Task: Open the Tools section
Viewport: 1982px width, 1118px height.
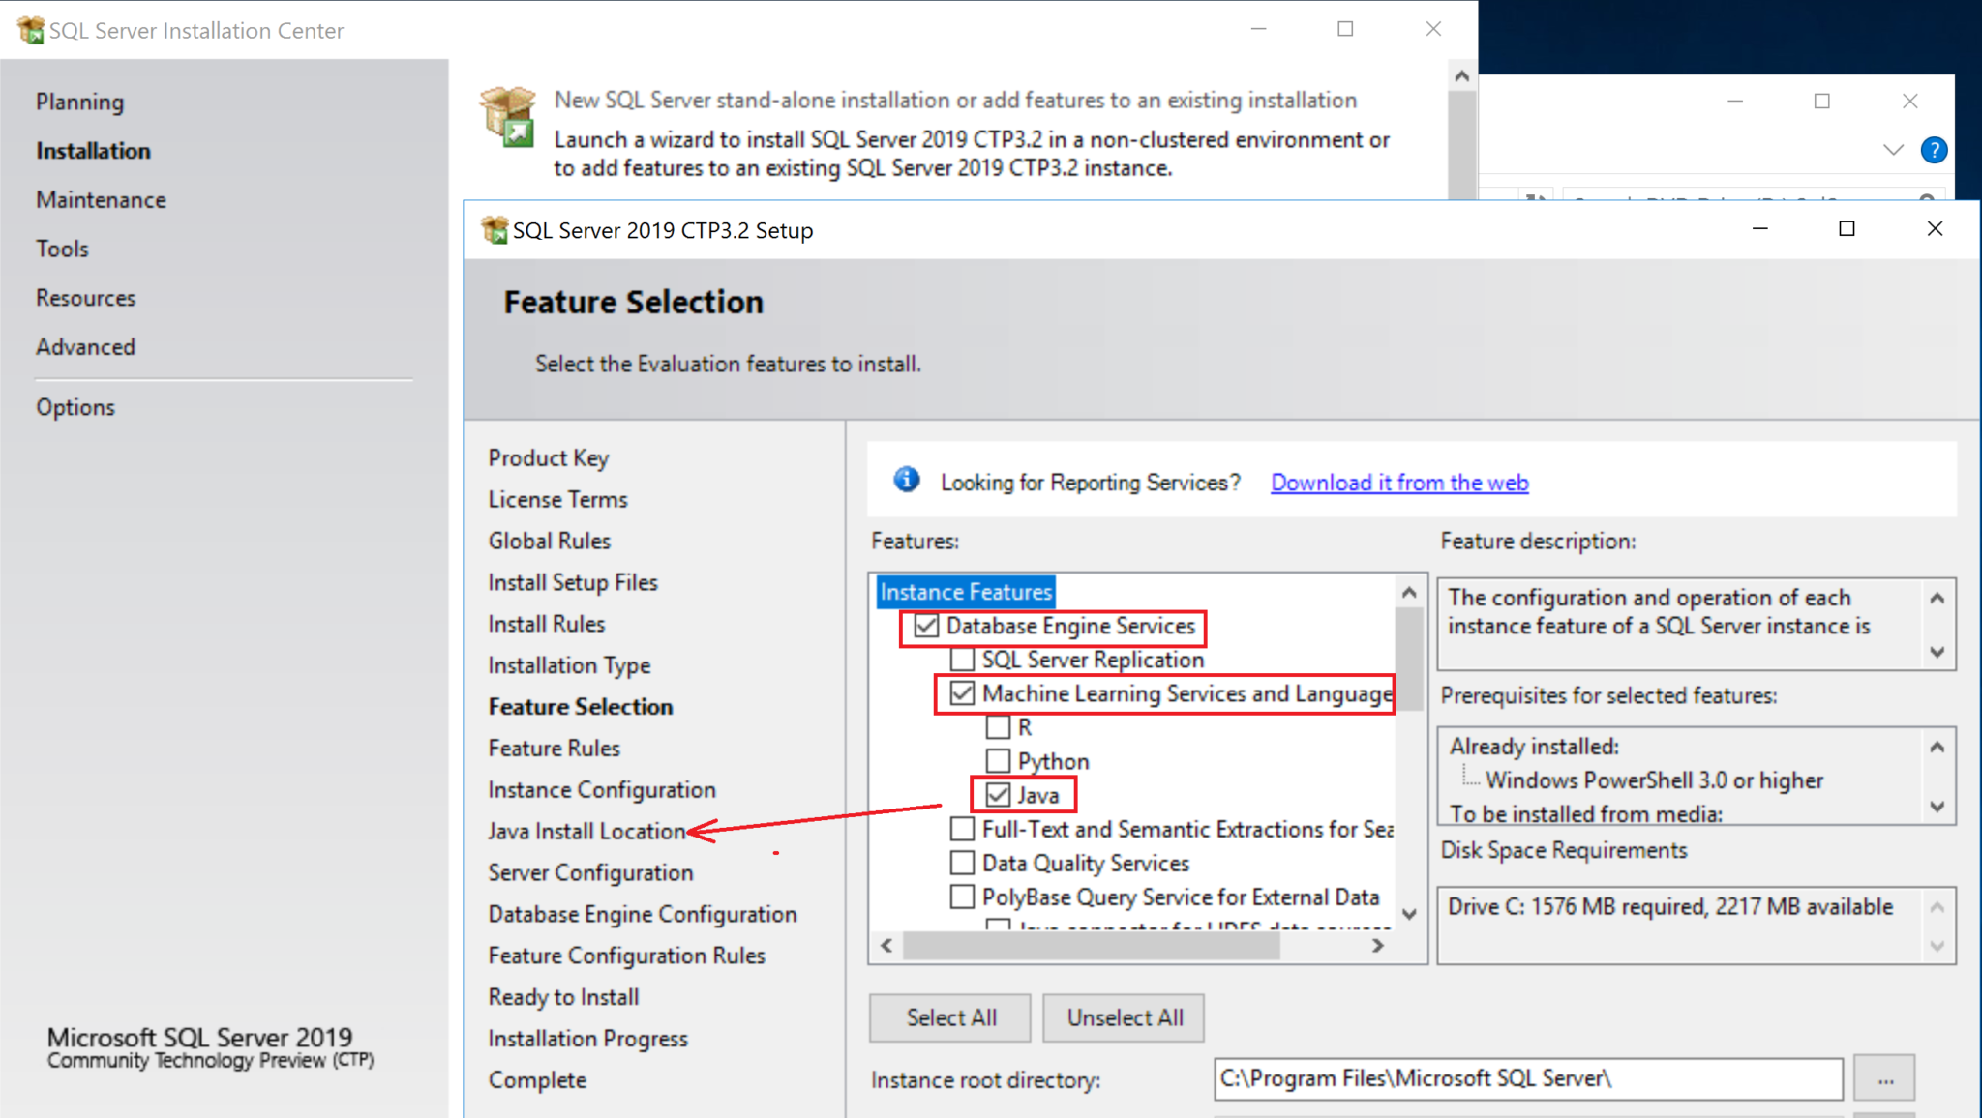Action: (x=63, y=249)
